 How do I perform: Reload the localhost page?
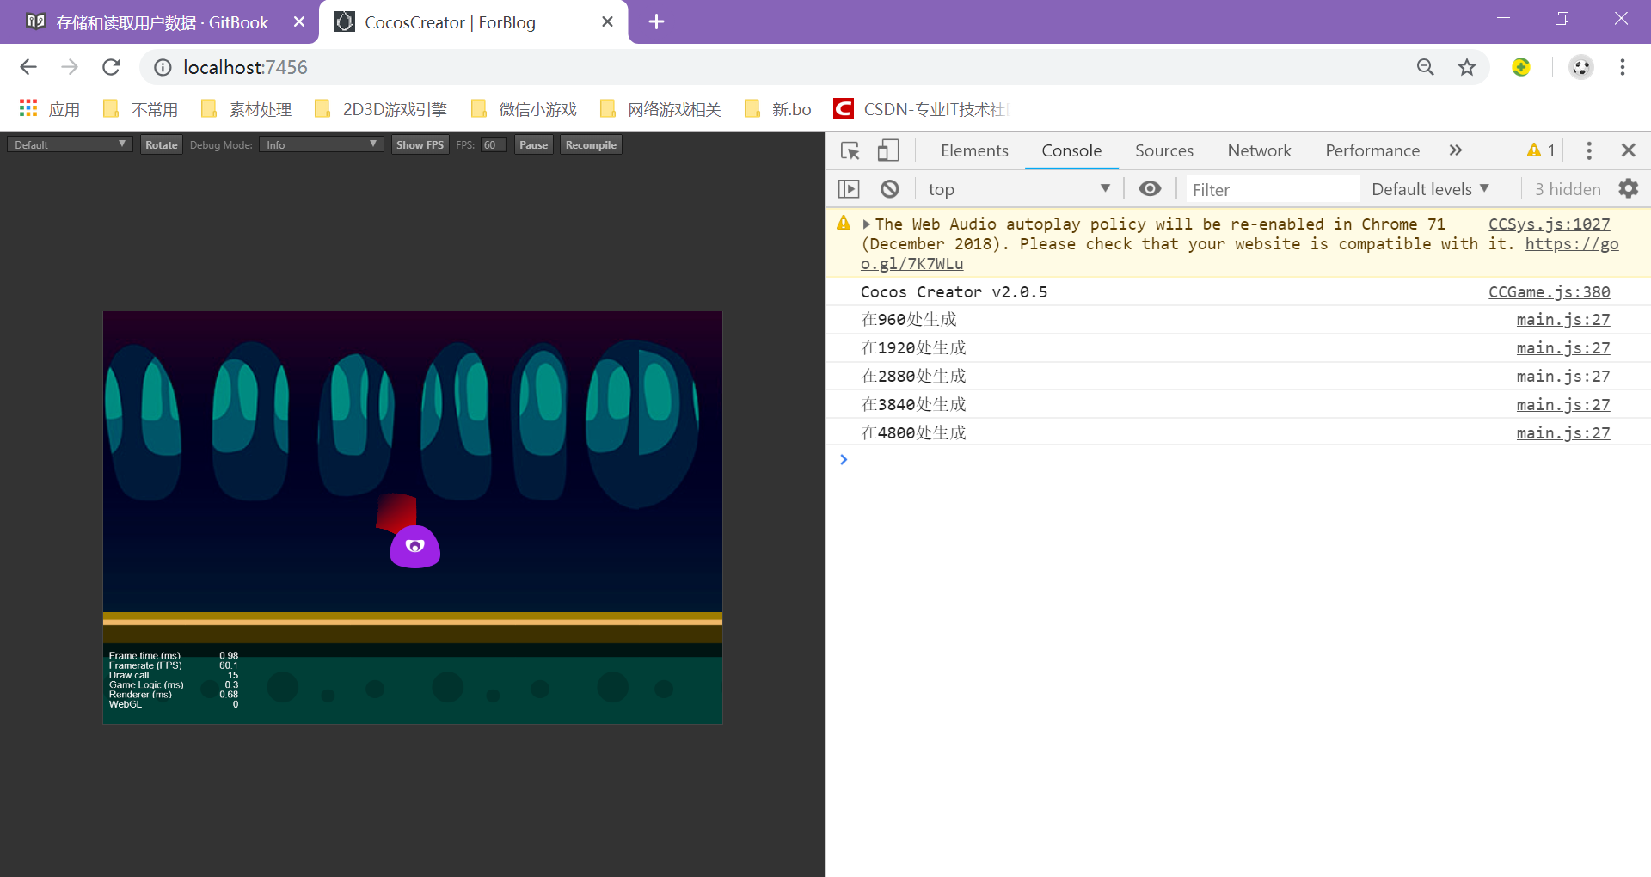point(111,67)
